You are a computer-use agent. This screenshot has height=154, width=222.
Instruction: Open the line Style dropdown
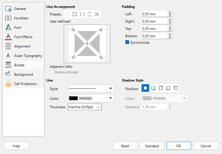pos(91,89)
